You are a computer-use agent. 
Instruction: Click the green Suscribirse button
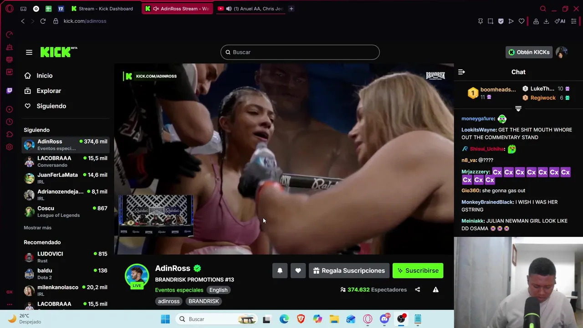(418, 271)
